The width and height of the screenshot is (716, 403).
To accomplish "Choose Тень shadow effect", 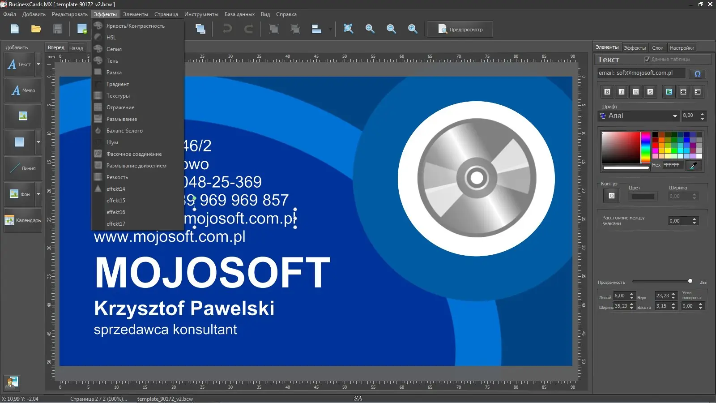I will 137,61.
